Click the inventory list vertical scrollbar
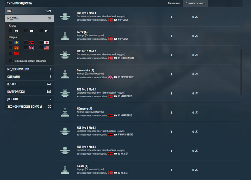 241,72
